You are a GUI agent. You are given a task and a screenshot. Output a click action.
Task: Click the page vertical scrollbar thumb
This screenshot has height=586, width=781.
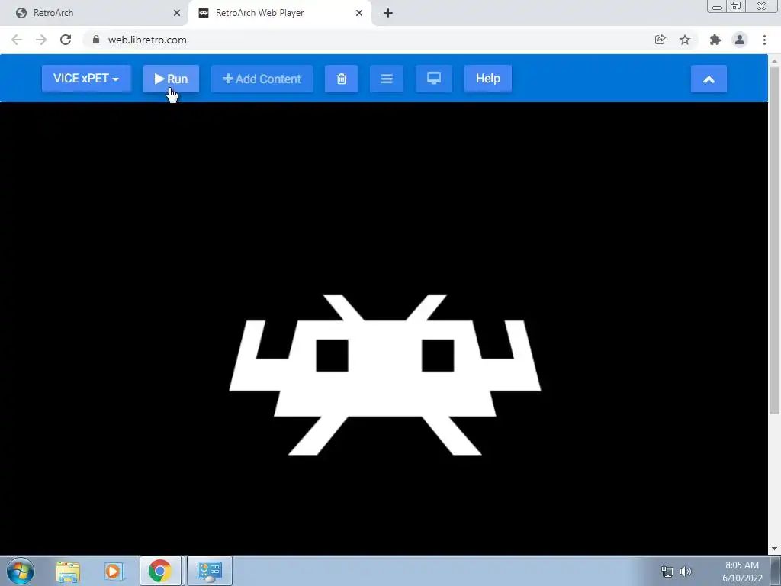(774, 240)
